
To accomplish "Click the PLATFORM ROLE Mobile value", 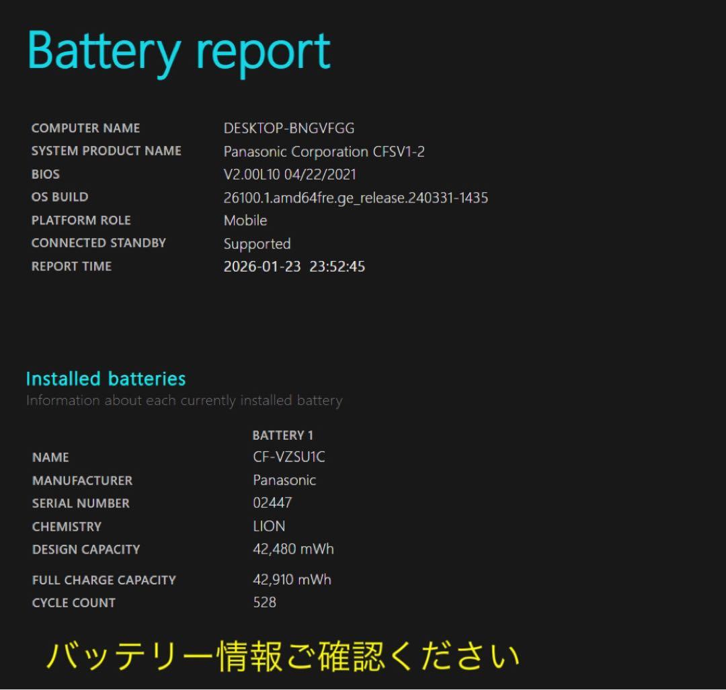I will pyautogui.click(x=245, y=220).
